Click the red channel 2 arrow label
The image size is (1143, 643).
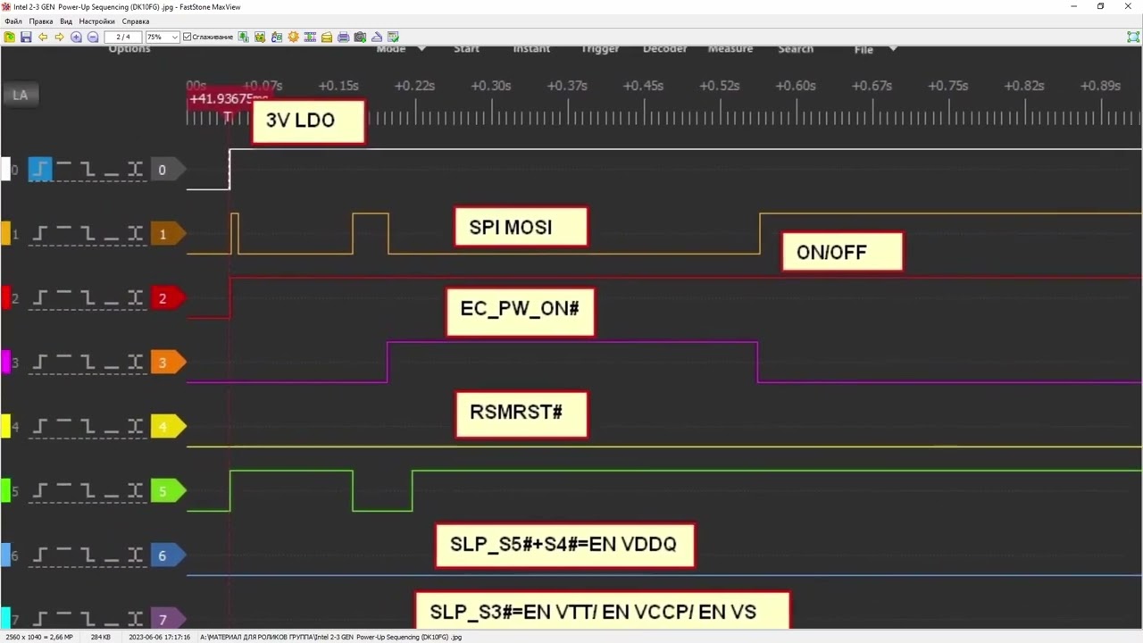pos(167,298)
